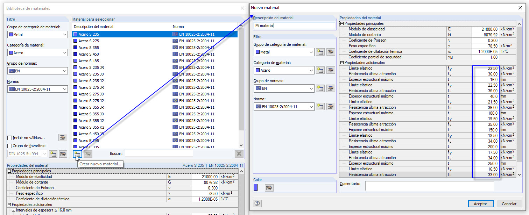Click the greyed edit material icon beside Buscar
The width and height of the screenshot is (529, 215).
point(88,153)
